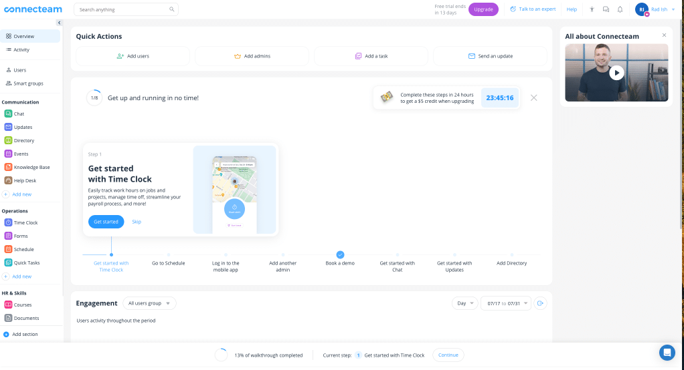
Task: Click Talk to an expert link
Action: pyautogui.click(x=533, y=9)
